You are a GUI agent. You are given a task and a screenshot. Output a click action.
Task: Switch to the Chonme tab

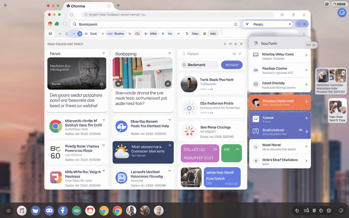78,6
